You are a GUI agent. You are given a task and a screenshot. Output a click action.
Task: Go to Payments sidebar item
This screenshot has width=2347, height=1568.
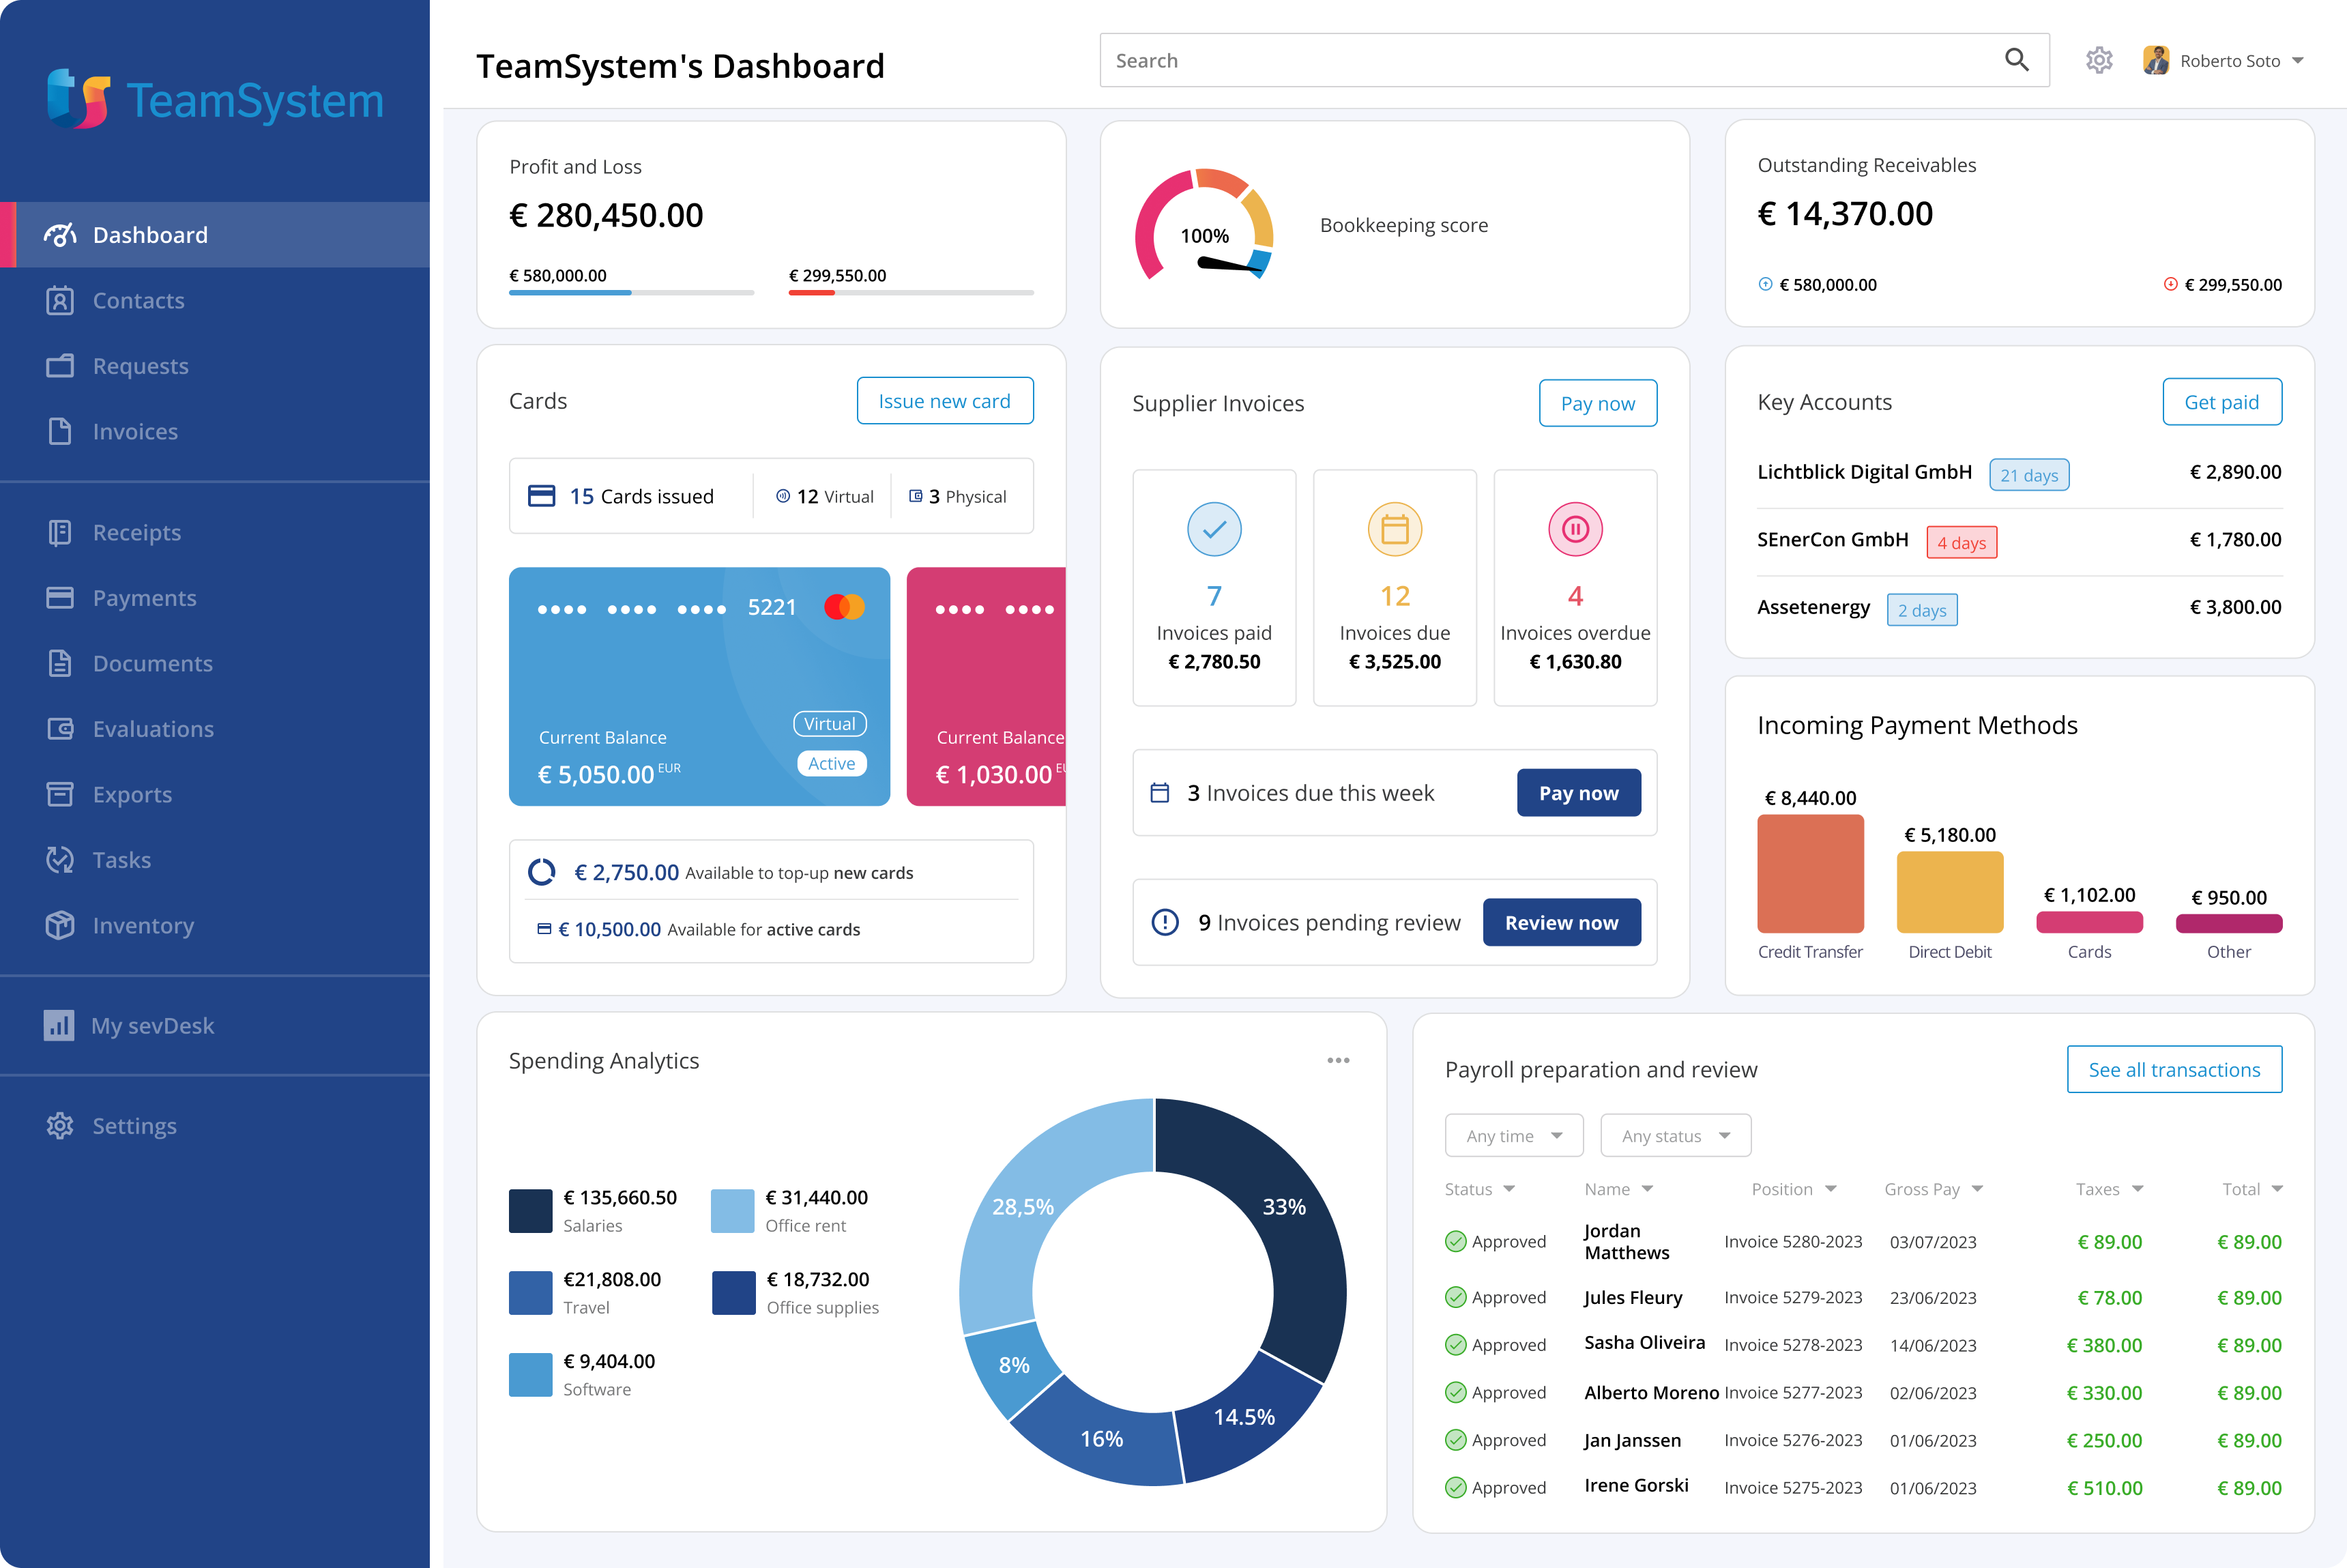pyautogui.click(x=144, y=598)
